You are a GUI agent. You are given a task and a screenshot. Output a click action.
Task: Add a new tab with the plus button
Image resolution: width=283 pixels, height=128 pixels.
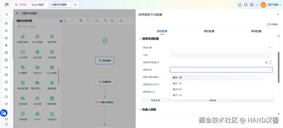click(x=75, y=5)
